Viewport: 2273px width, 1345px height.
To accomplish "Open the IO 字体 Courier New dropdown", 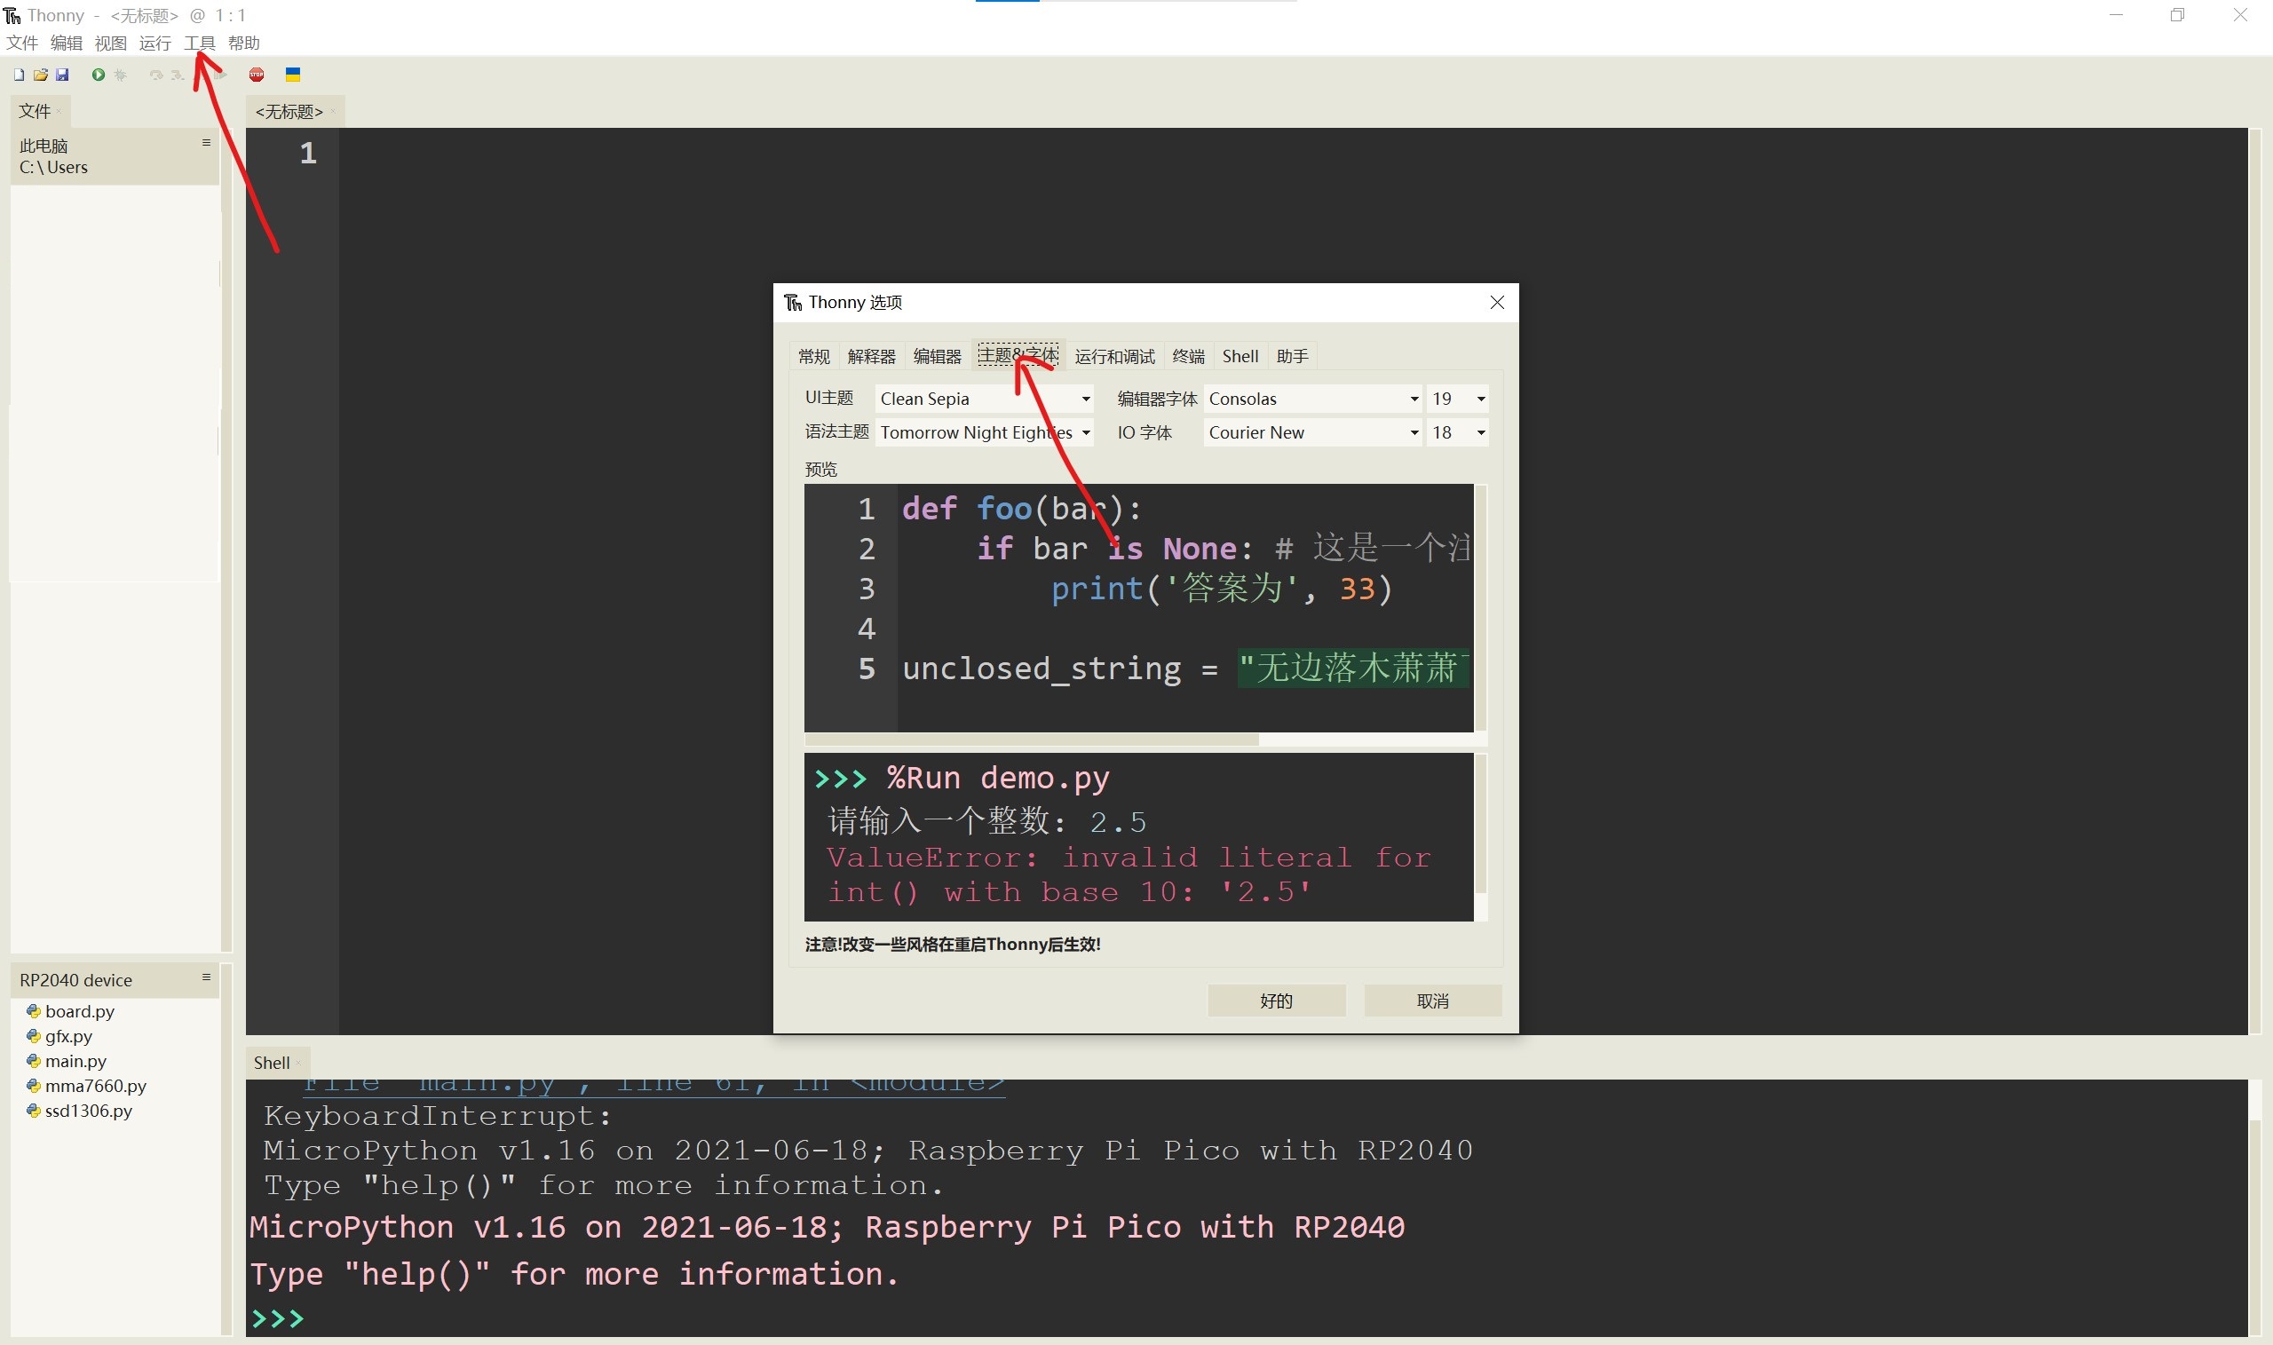I will pyautogui.click(x=1312, y=432).
